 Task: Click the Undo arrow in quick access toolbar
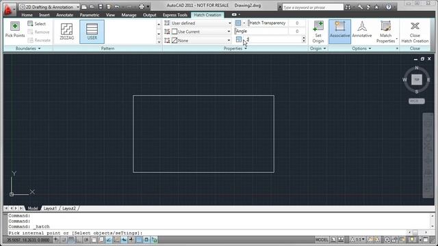pyautogui.click(x=117, y=7)
